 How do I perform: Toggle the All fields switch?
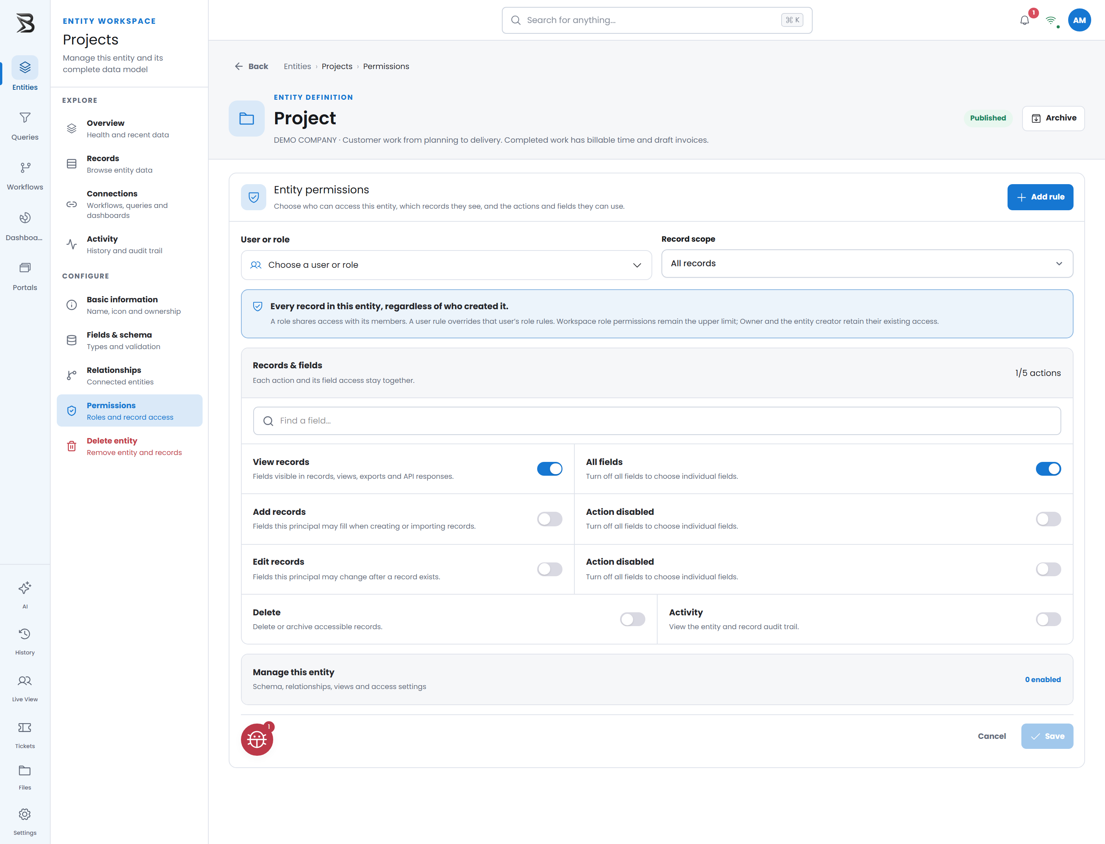click(1048, 469)
